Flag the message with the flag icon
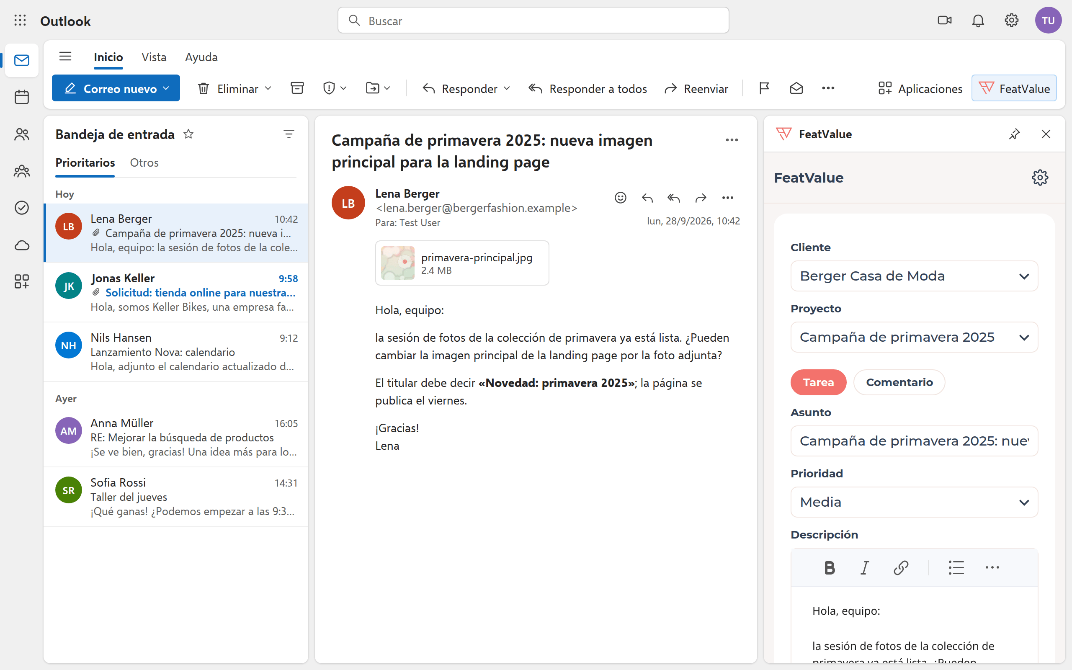The image size is (1072, 670). 764,88
